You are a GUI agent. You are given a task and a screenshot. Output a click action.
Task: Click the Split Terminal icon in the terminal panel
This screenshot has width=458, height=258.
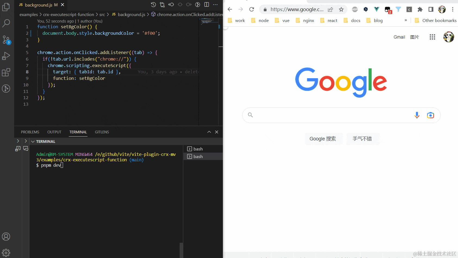tap(26, 149)
